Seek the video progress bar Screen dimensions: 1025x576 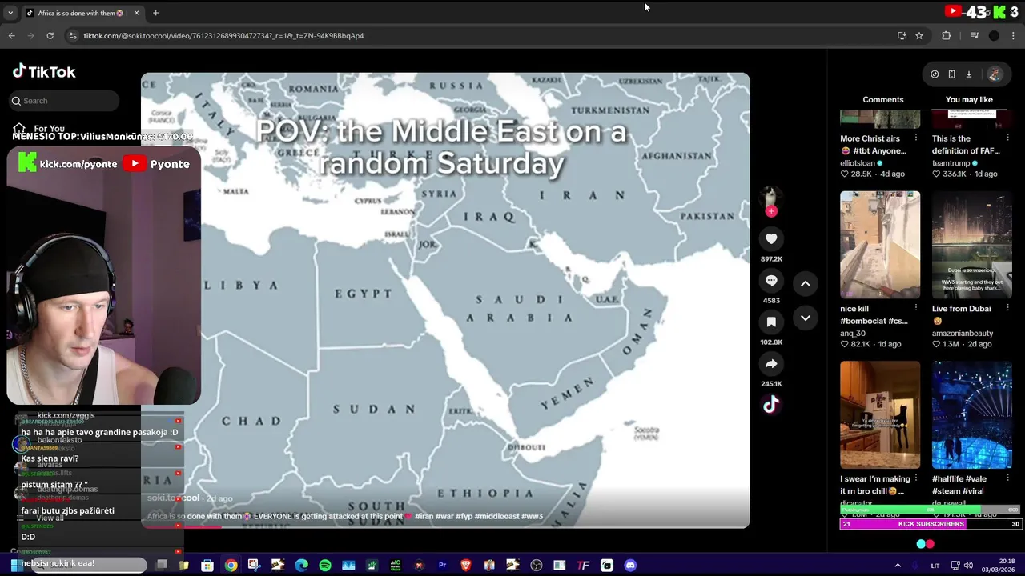click(445, 526)
